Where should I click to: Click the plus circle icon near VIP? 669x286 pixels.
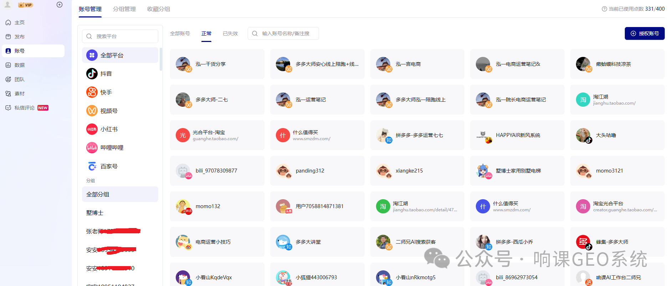point(60,5)
